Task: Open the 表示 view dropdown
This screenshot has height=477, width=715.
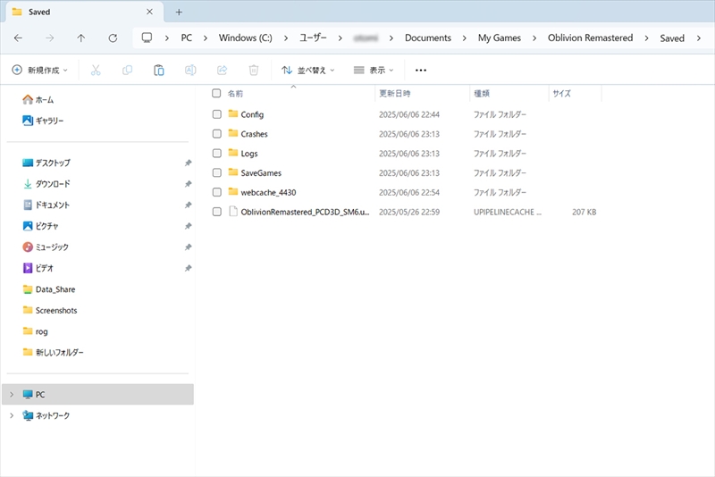Action: tap(374, 71)
